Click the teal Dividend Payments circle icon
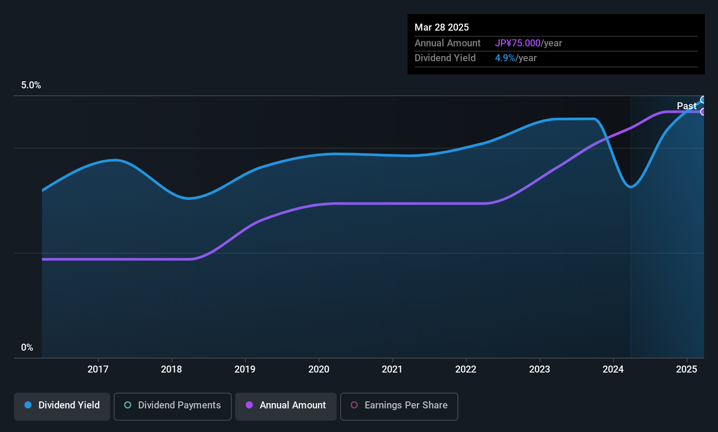Viewport: 718px width, 432px height. (128, 405)
